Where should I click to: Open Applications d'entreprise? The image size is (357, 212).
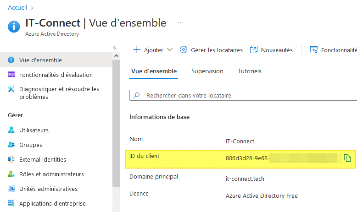point(52,203)
